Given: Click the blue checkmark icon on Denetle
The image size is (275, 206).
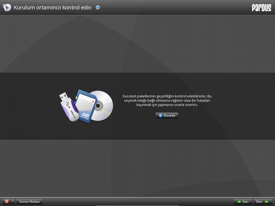Looking at the screenshot, I should (160, 116).
